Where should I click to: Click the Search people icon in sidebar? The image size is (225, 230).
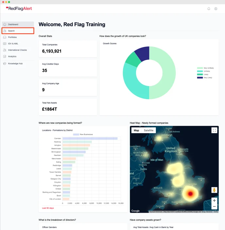tap(5, 31)
